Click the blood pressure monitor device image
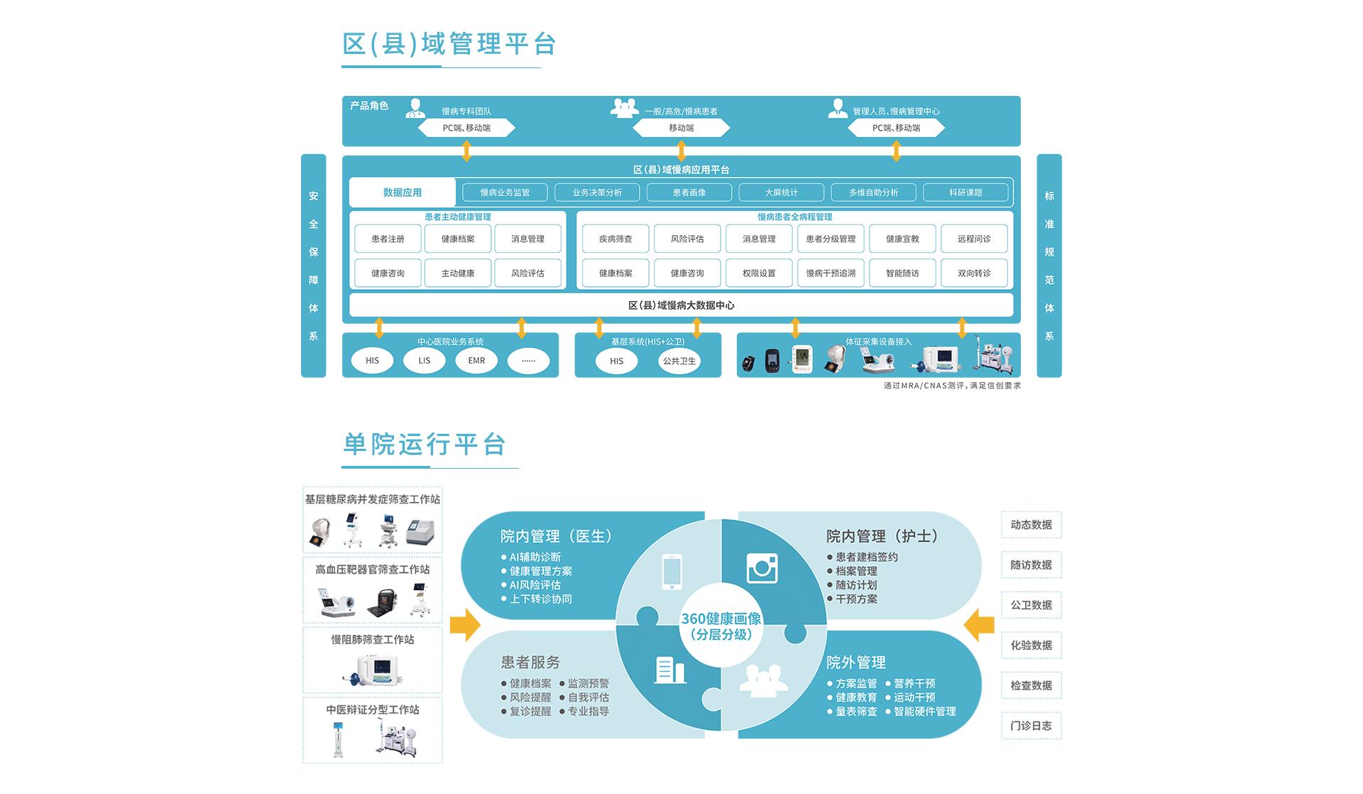Image resolution: width=1363 pixels, height=794 pixels. (x=802, y=359)
